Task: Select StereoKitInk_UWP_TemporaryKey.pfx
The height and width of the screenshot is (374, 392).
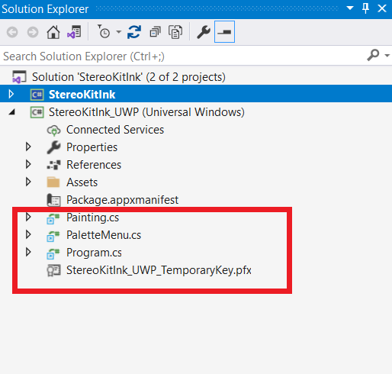Action: pos(159,270)
